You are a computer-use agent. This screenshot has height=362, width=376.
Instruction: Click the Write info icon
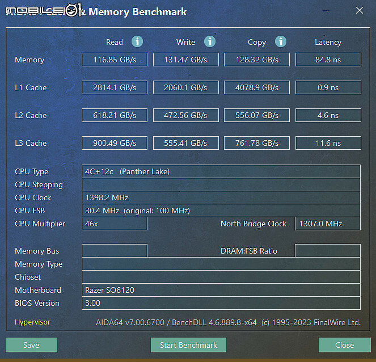(210, 42)
